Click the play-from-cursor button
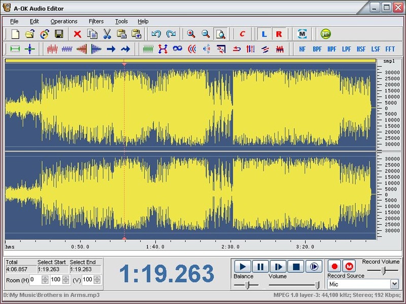Viewport: 406px width, 304px height. (278, 267)
